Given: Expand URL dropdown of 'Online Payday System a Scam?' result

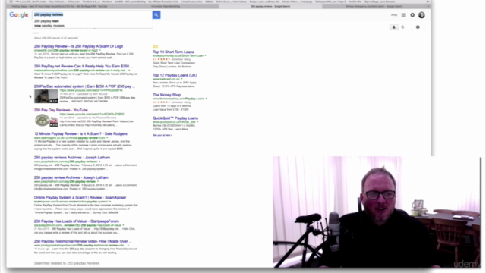Looking at the screenshot, I should [x=109, y=202].
